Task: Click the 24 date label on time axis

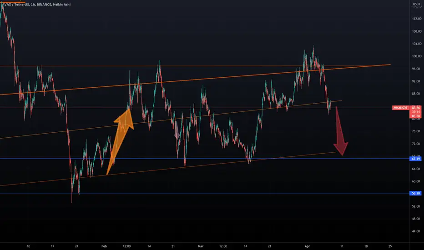Action: [x=76, y=246]
